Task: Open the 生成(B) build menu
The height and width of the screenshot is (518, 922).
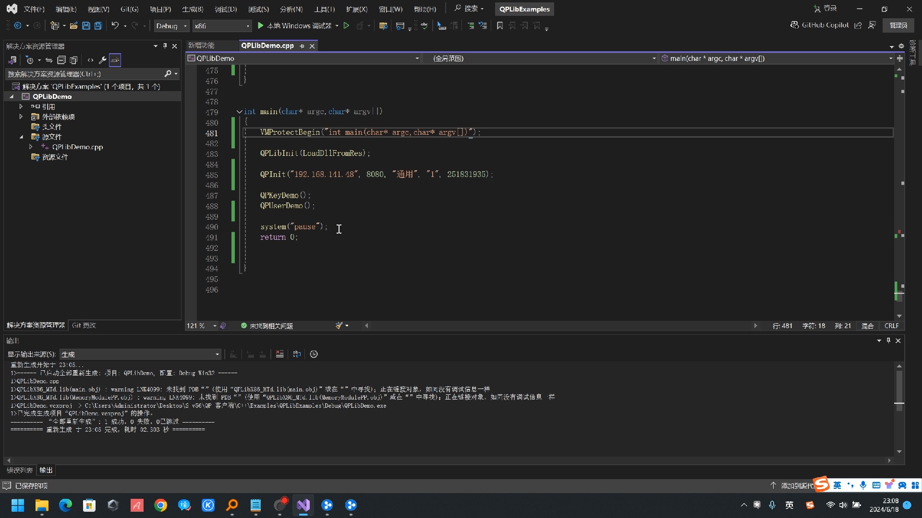Action: 193,9
